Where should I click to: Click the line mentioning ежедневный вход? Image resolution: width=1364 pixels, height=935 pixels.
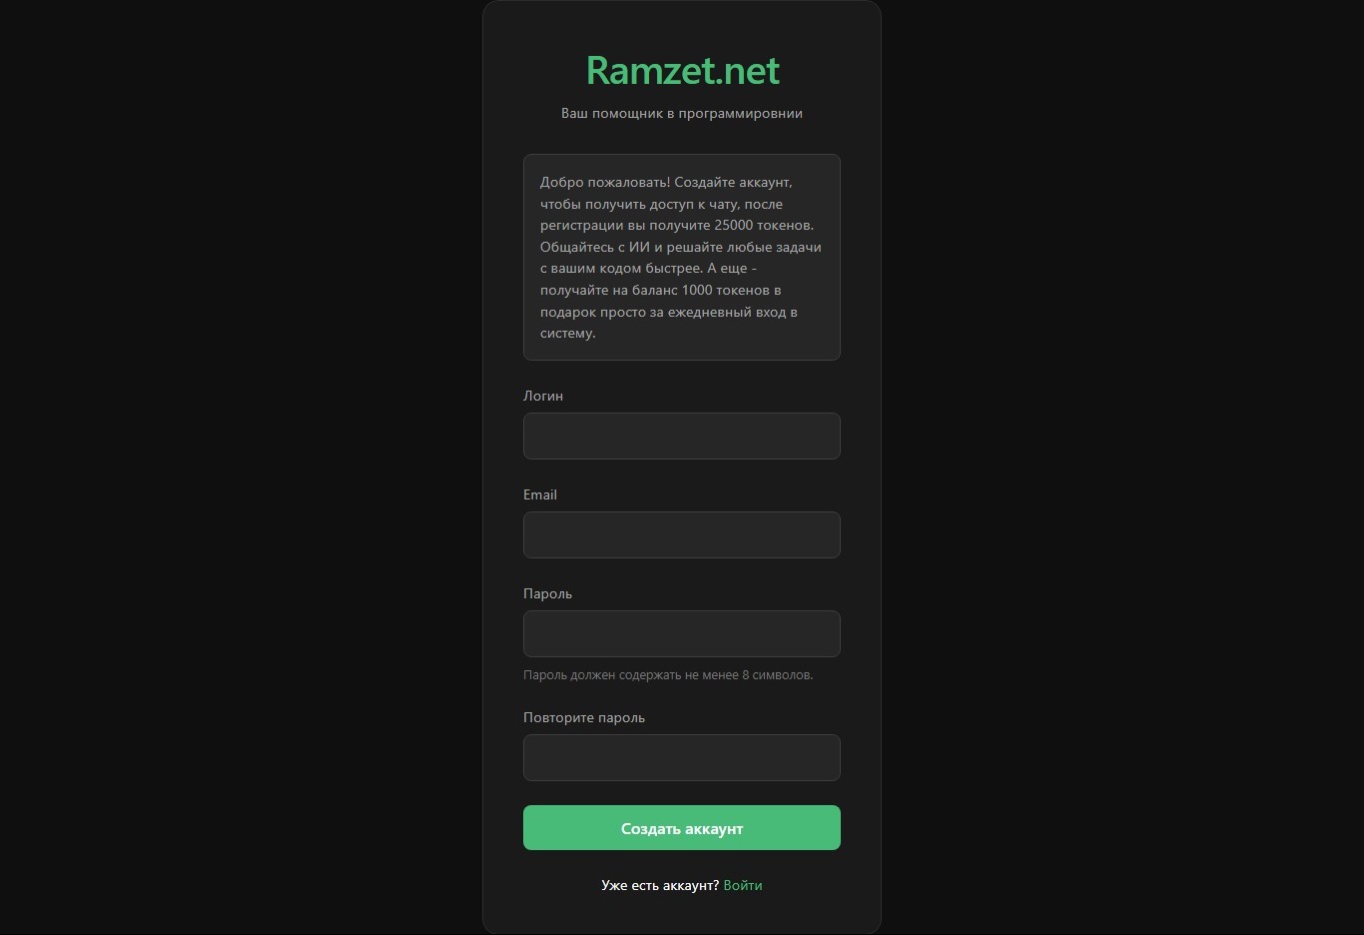[x=669, y=312]
